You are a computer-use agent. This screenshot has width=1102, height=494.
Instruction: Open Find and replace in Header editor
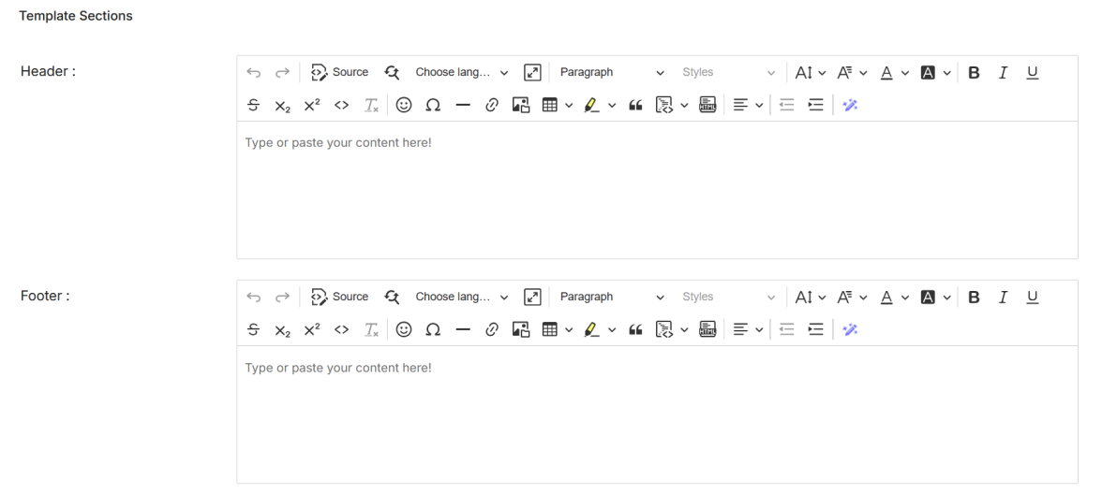392,72
